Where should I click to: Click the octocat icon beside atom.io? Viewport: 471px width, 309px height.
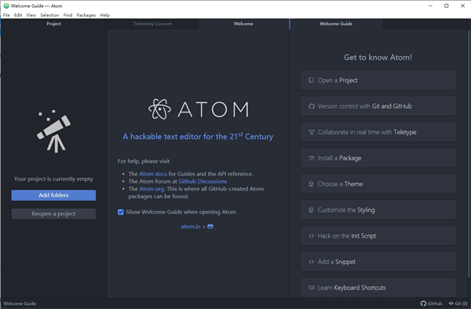(x=210, y=226)
